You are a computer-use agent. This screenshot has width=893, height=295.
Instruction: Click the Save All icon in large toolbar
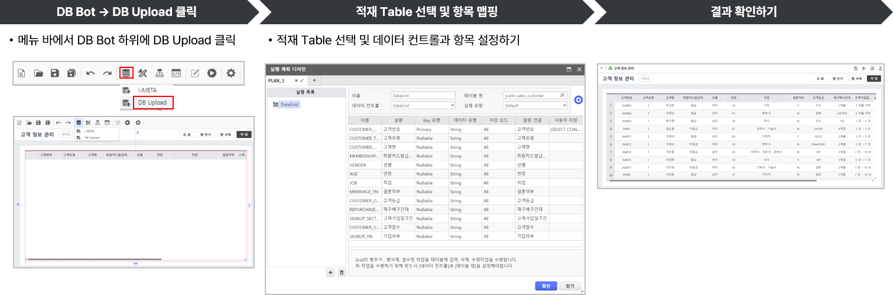coord(72,73)
